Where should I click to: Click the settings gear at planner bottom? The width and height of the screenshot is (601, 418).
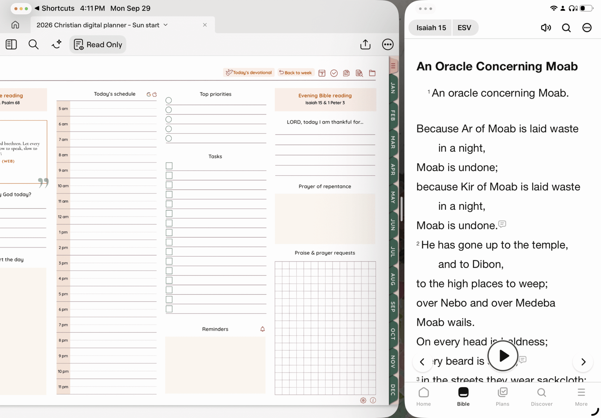tap(363, 400)
